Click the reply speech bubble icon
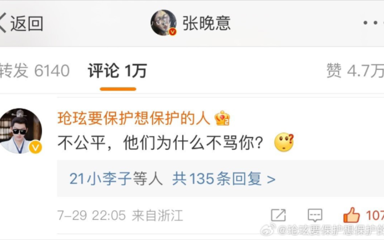Viewport: 384px width, 240px height. point(315,215)
